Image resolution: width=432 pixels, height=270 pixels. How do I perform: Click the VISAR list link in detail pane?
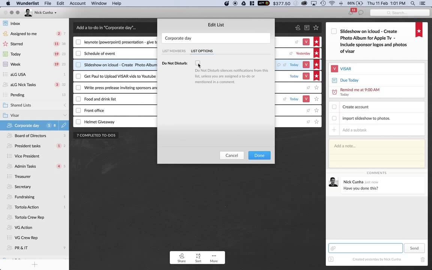345,69
